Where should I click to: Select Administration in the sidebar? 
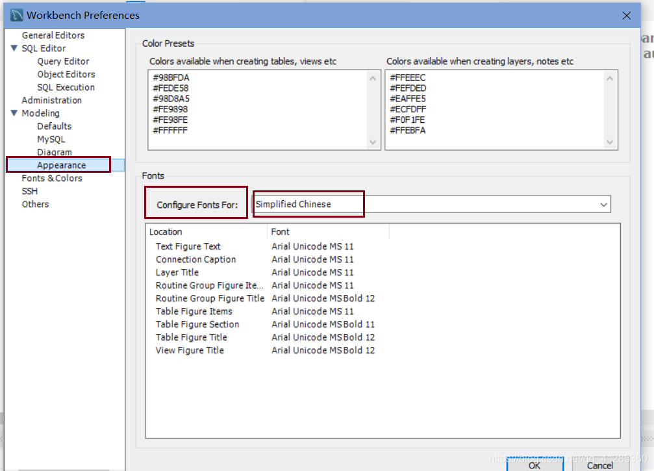point(52,100)
